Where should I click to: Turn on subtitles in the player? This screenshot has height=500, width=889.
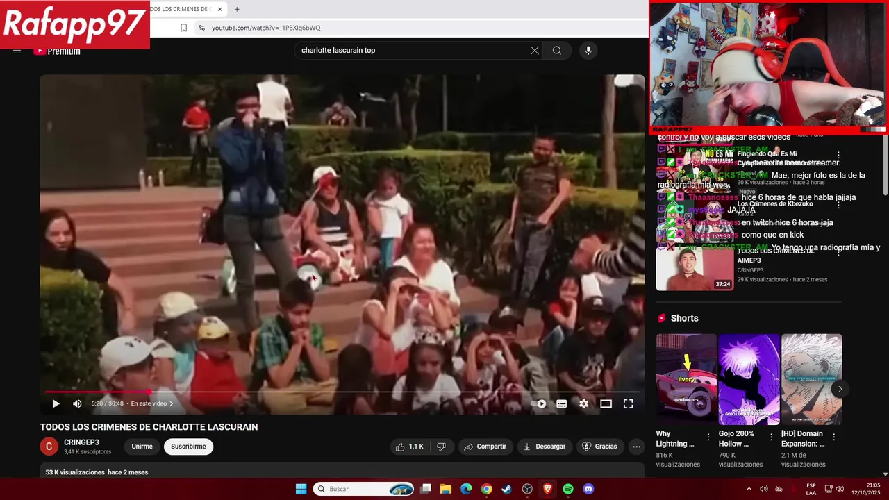tap(561, 403)
